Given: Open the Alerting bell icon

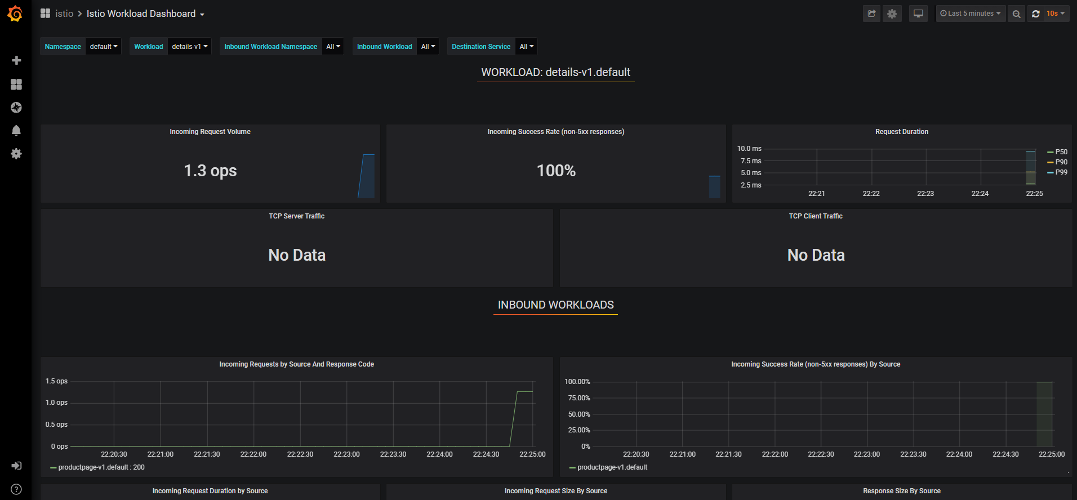Looking at the screenshot, I should click(x=16, y=131).
